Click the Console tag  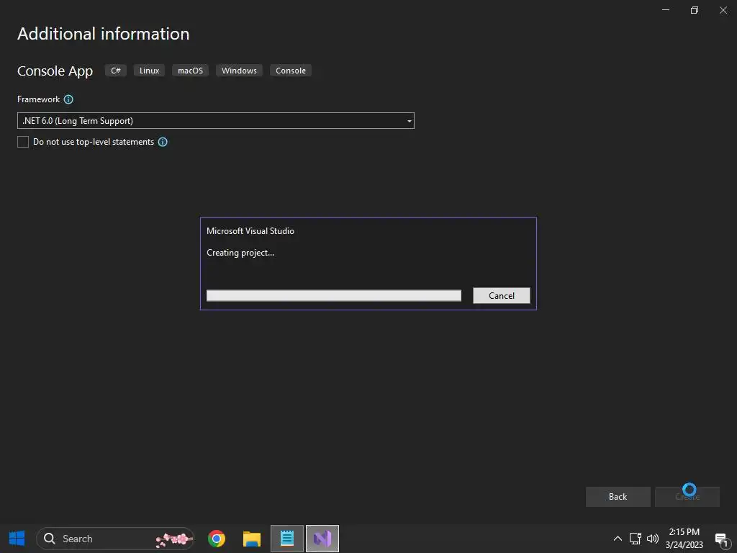pos(291,71)
